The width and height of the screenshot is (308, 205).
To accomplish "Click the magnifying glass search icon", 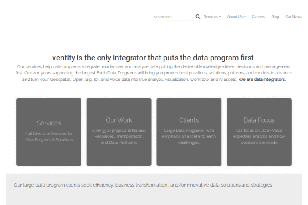I will pyautogui.click(x=198, y=17).
